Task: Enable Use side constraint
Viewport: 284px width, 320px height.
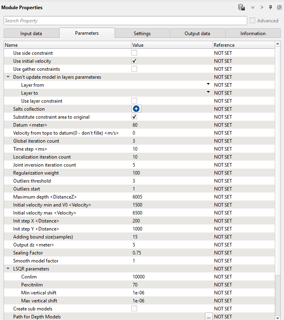Action: tap(135, 53)
